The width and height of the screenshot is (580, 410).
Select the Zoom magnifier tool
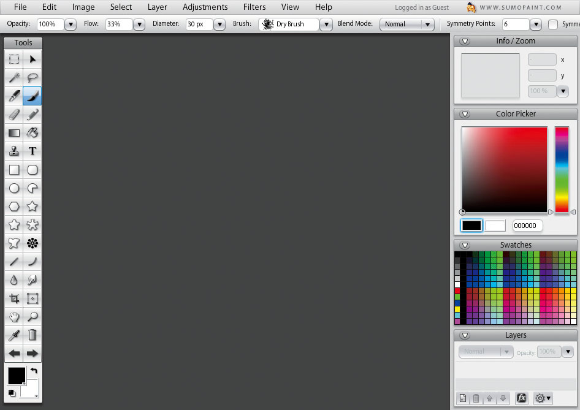click(x=32, y=317)
